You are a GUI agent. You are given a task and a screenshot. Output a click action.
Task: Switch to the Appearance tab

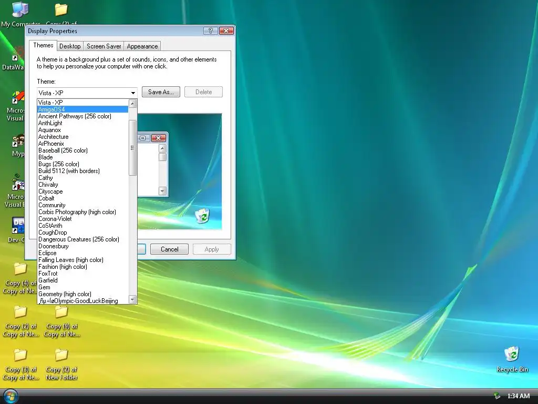(x=142, y=46)
